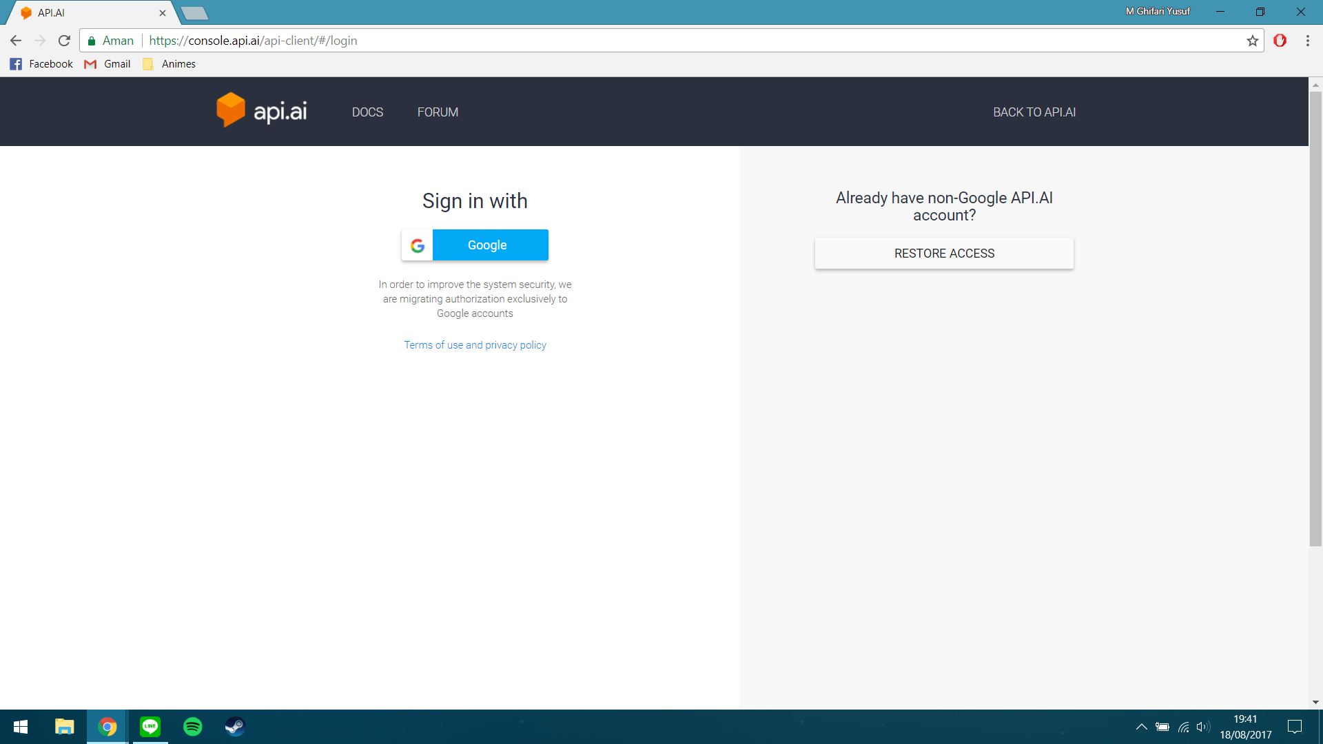Reload the page with the refresh icon
Viewport: 1323px width, 744px height.
coord(64,41)
